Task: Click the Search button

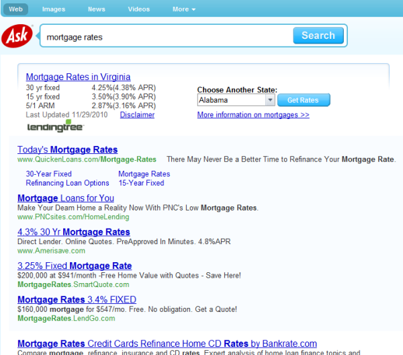Action: click(x=318, y=36)
